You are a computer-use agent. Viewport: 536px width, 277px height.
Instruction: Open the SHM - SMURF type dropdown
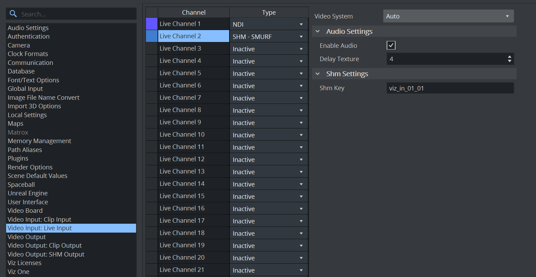pyautogui.click(x=268, y=37)
